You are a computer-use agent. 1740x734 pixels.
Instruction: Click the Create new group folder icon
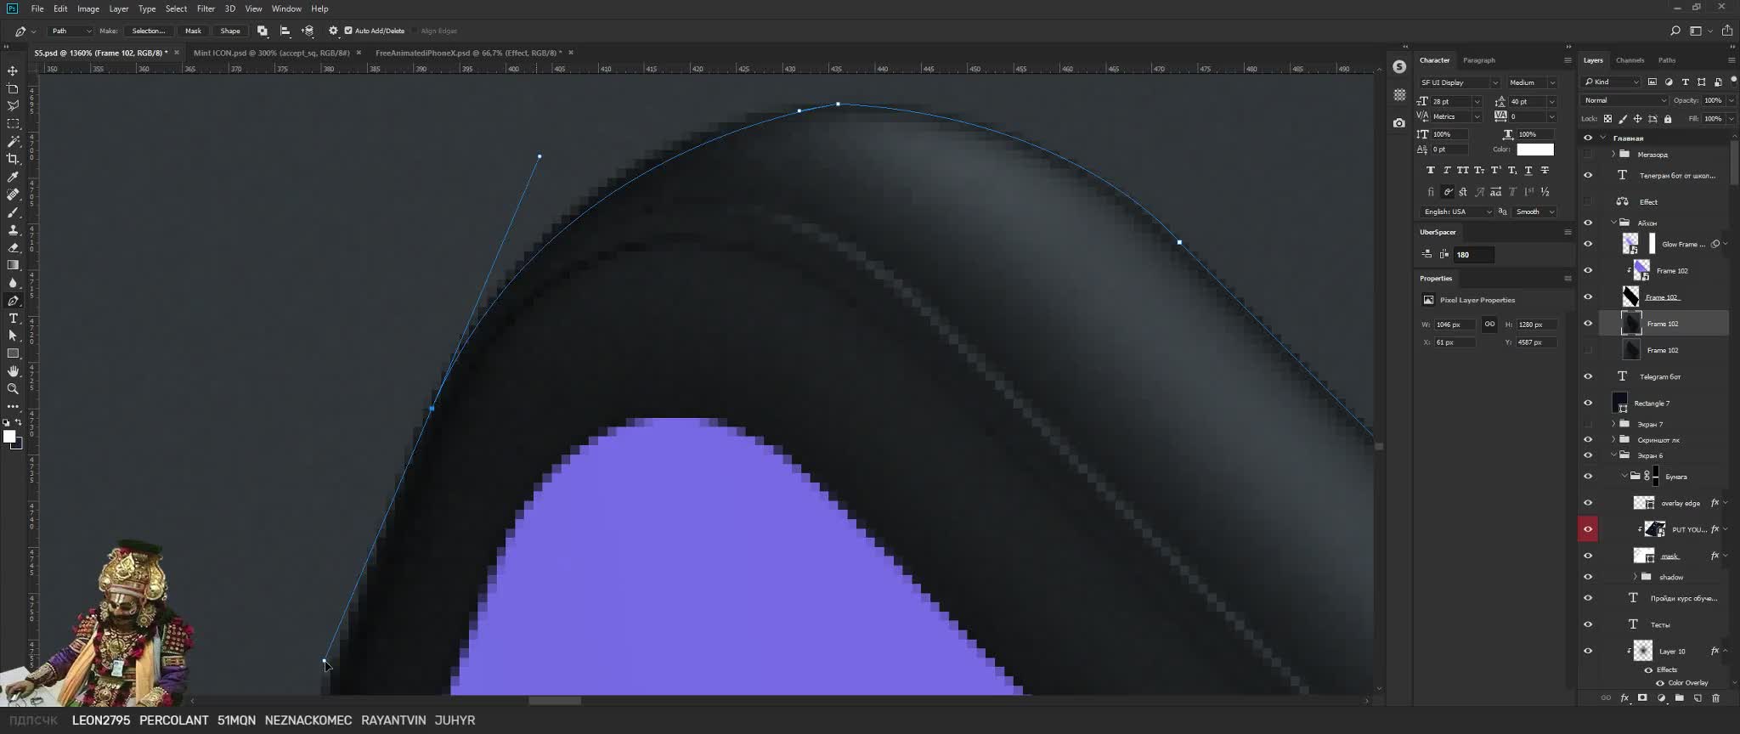point(1679,698)
